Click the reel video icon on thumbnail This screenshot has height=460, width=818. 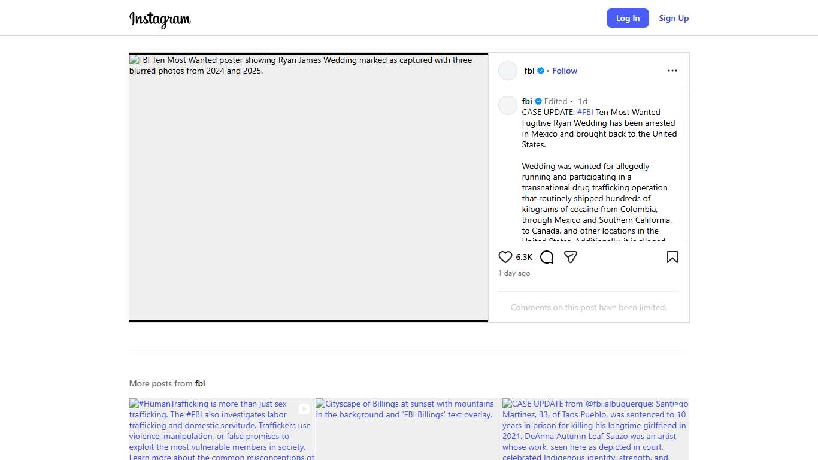(304, 409)
